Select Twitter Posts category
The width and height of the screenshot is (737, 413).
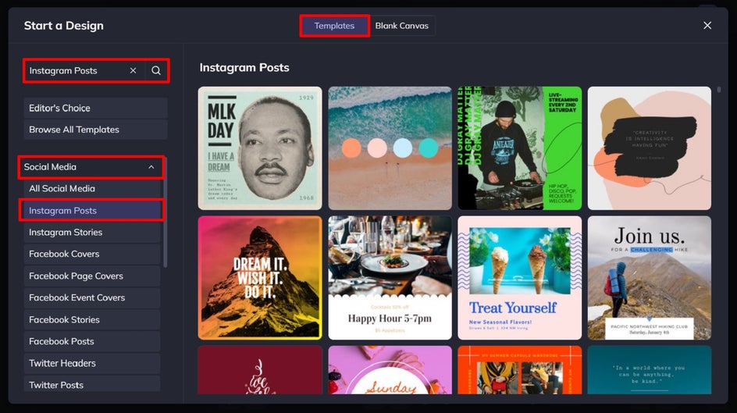pyautogui.click(x=91, y=384)
